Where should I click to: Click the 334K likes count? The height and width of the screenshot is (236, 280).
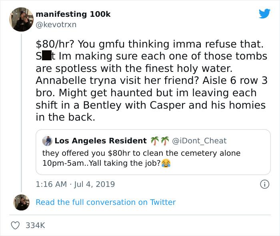(x=35, y=226)
